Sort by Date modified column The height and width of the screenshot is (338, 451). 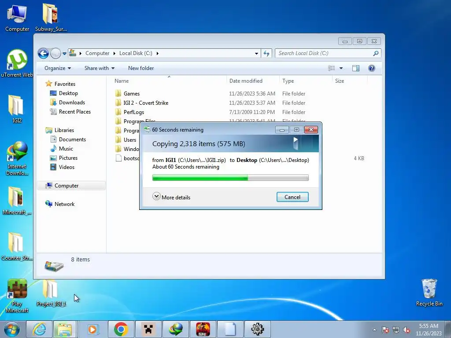pos(252,81)
